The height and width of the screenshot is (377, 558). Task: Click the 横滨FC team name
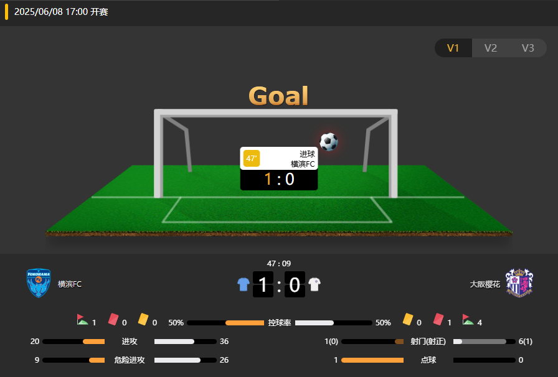[70, 284]
